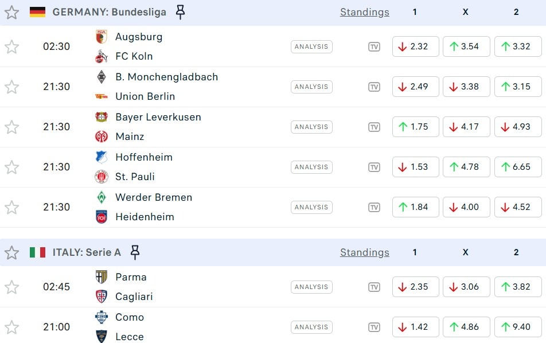Click the Bayer Leverkusen team logo
The width and height of the screenshot is (546, 343).
[x=102, y=117]
